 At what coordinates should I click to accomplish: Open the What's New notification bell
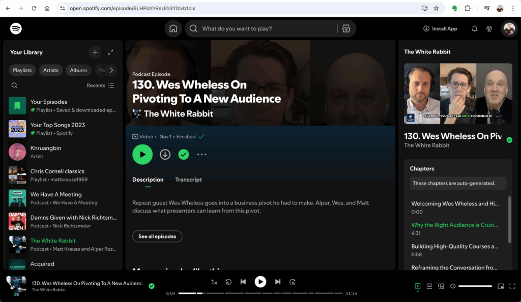474,29
